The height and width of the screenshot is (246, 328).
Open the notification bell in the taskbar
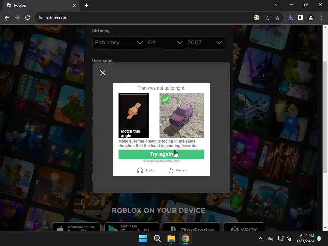pos(319,238)
